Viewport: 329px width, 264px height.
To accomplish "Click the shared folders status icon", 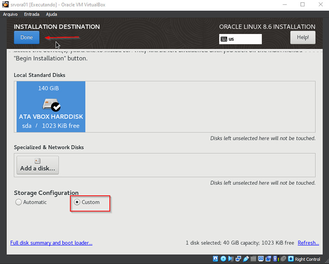I will [253, 259].
